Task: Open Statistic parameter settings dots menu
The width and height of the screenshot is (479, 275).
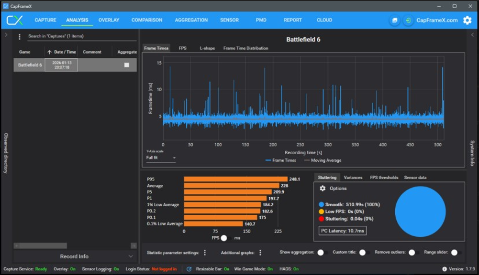Action: pyautogui.click(x=205, y=253)
